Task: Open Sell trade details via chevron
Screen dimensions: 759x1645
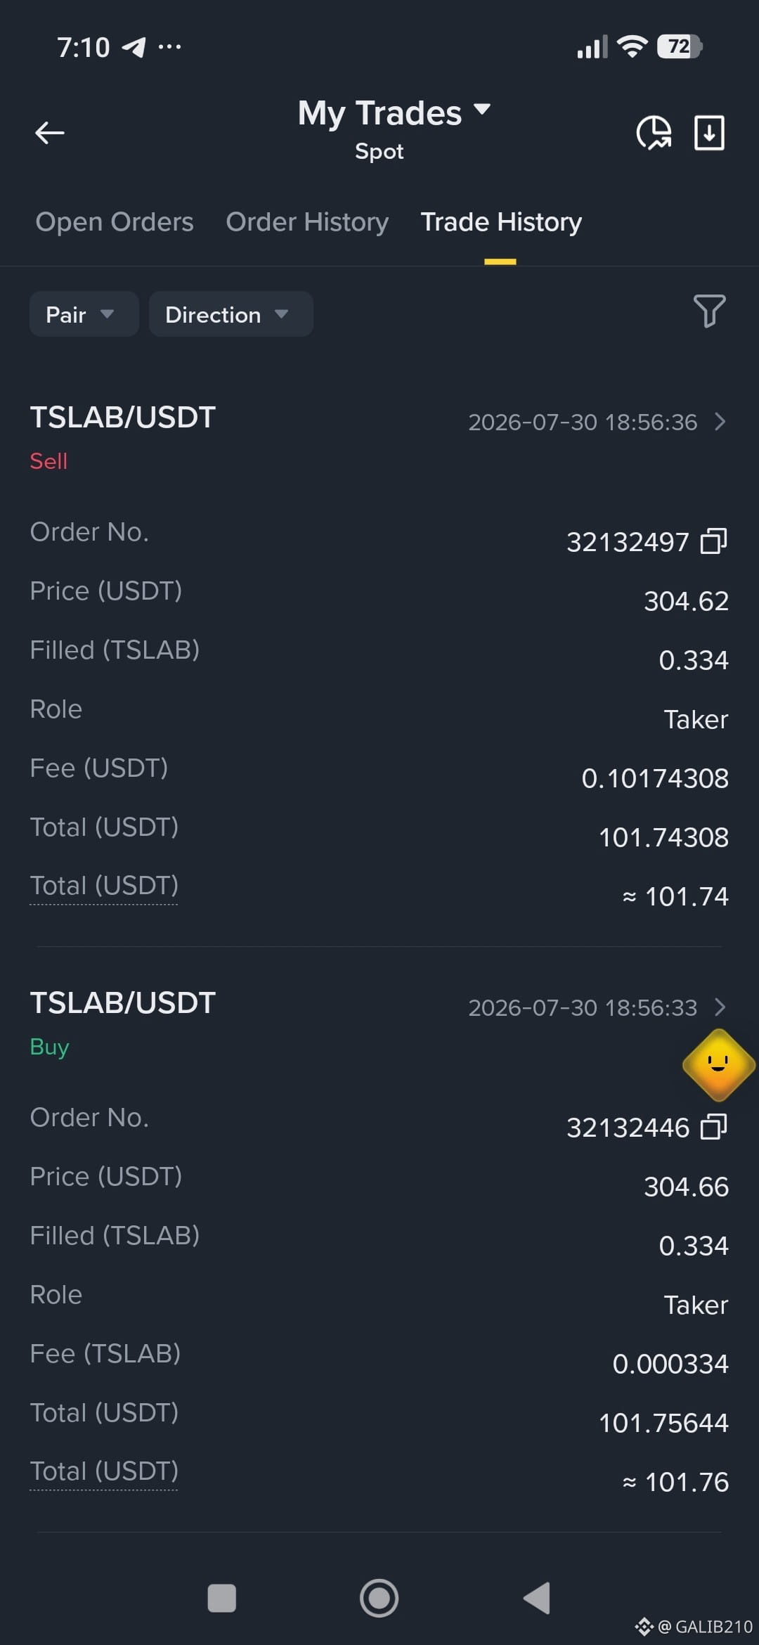Action: 720,421
